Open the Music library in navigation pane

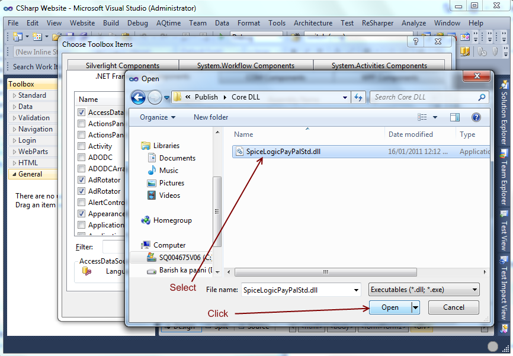click(x=168, y=171)
